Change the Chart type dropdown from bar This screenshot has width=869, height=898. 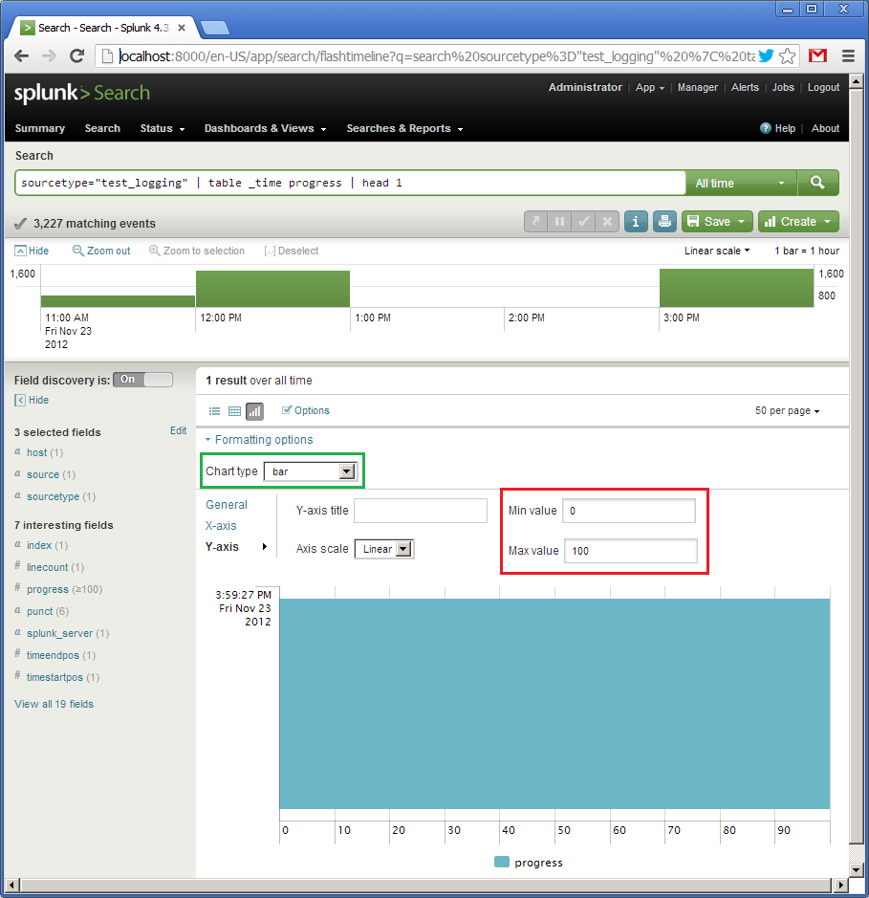(312, 471)
